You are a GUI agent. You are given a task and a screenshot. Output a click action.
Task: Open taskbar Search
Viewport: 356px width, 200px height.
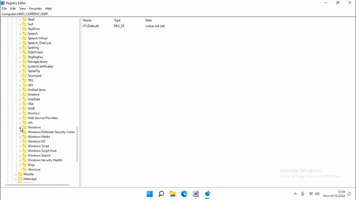(x=161, y=194)
